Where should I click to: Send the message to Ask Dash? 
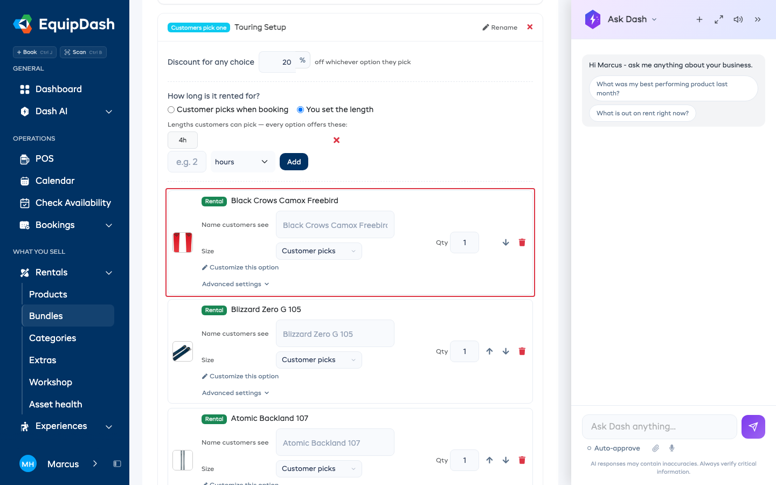[753, 427]
